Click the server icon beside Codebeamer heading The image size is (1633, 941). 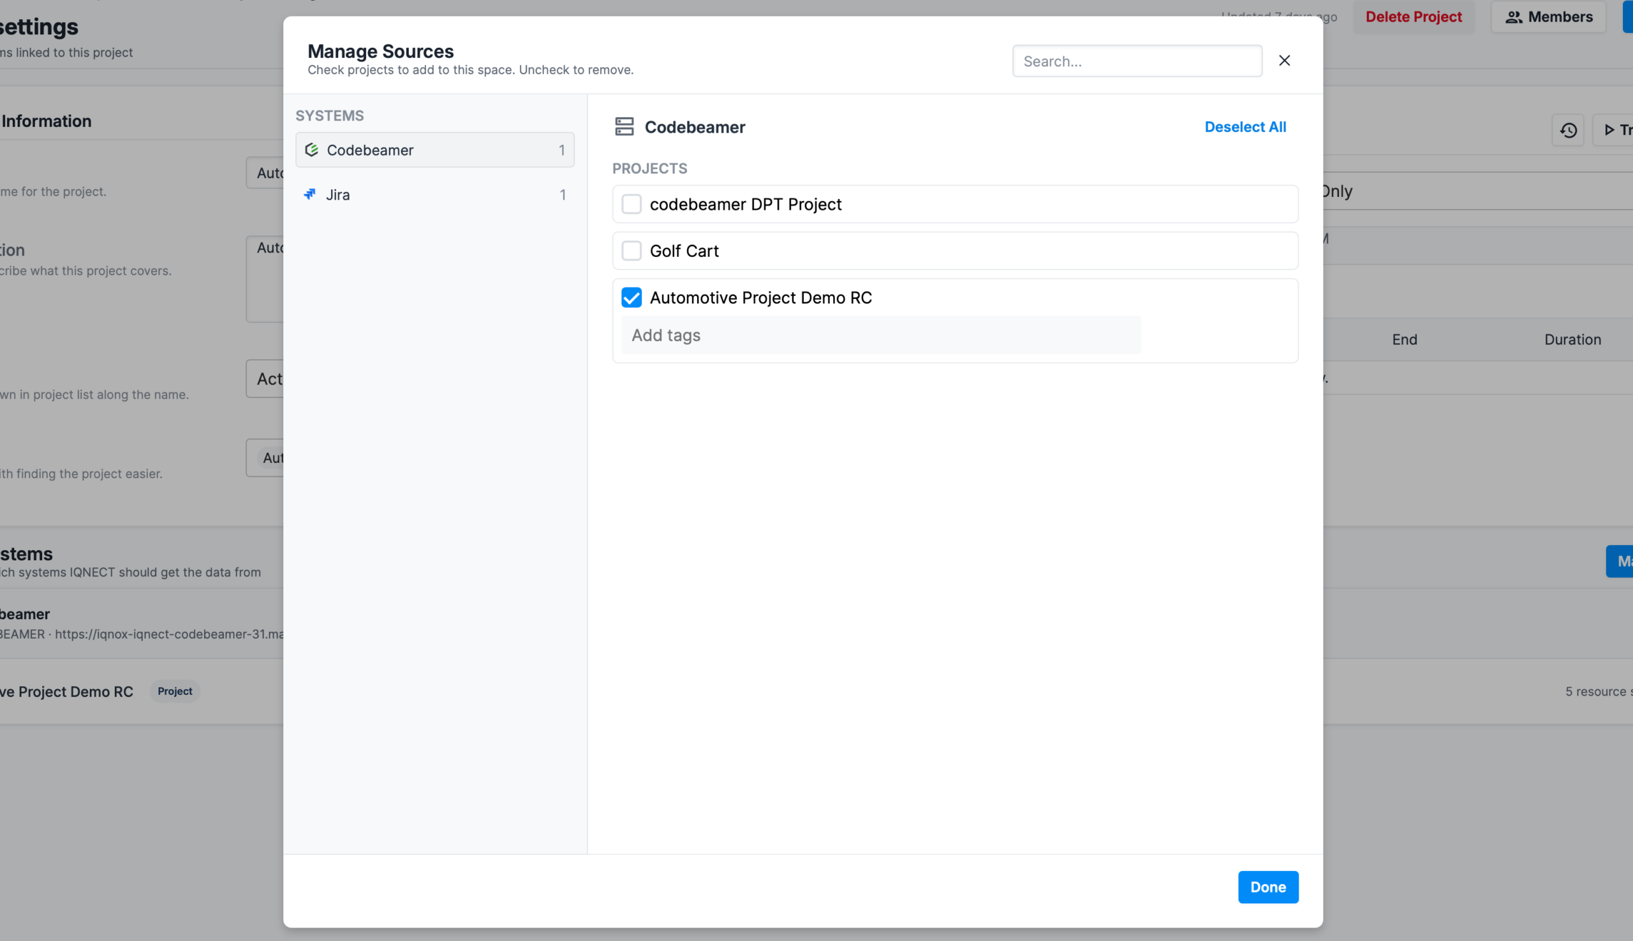(624, 127)
